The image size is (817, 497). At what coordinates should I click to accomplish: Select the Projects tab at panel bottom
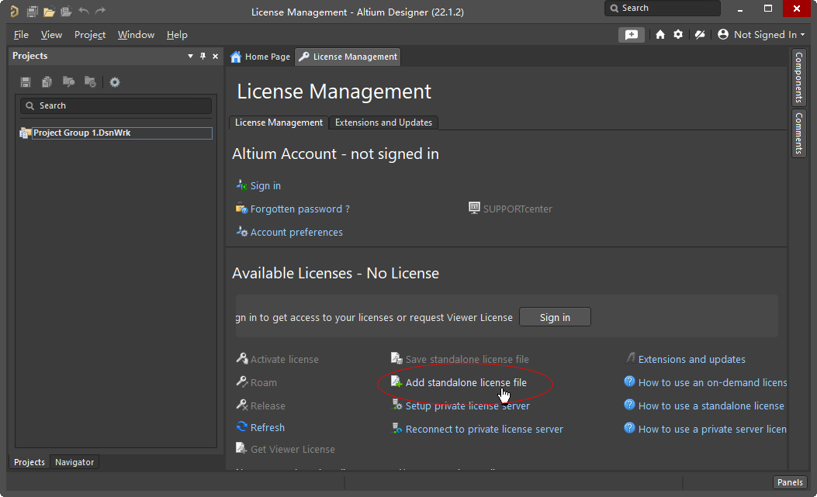(29, 462)
